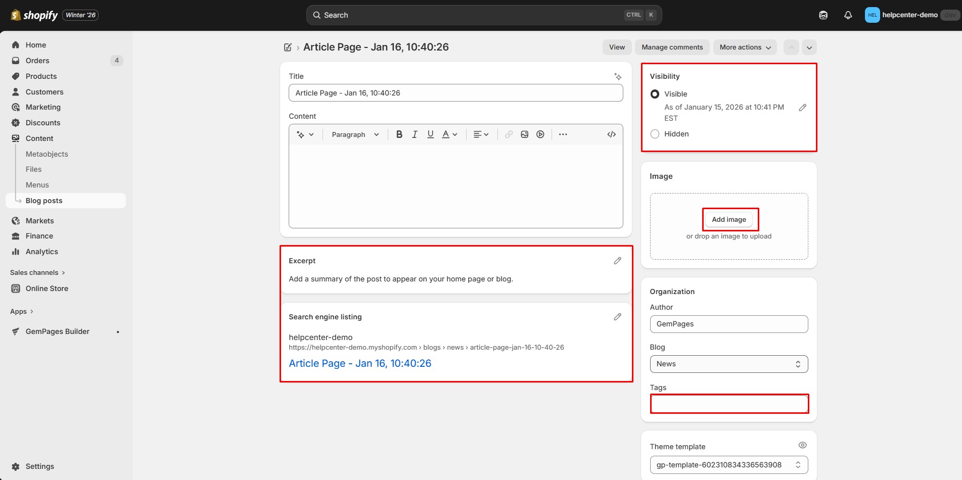Viewport: 962px width, 480px height.
Task: Click the Add image button
Action: (728, 219)
